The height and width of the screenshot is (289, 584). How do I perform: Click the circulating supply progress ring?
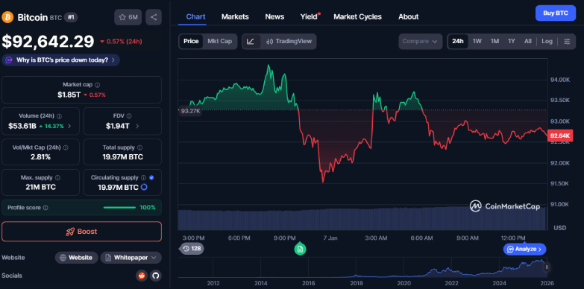pos(144,187)
